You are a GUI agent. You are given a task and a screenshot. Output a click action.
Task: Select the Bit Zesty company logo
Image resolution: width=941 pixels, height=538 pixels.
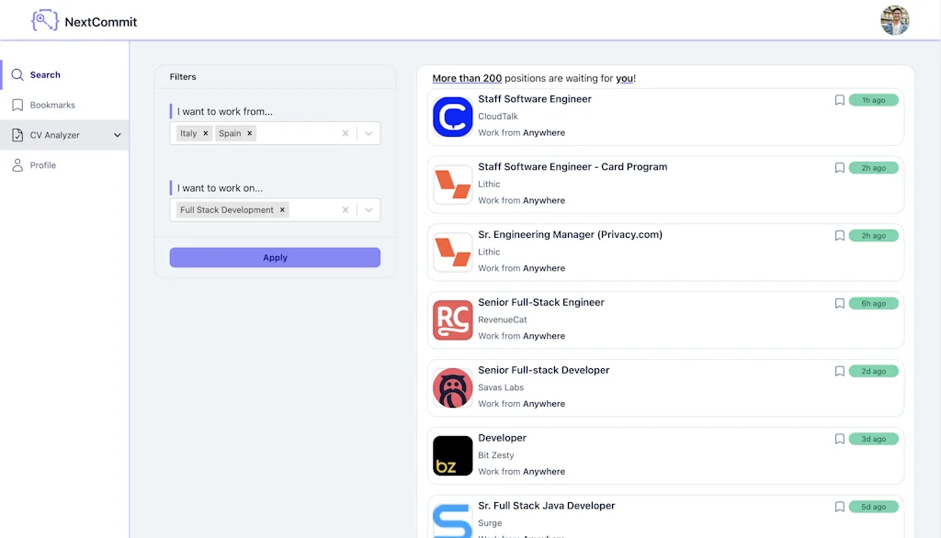[x=452, y=454]
